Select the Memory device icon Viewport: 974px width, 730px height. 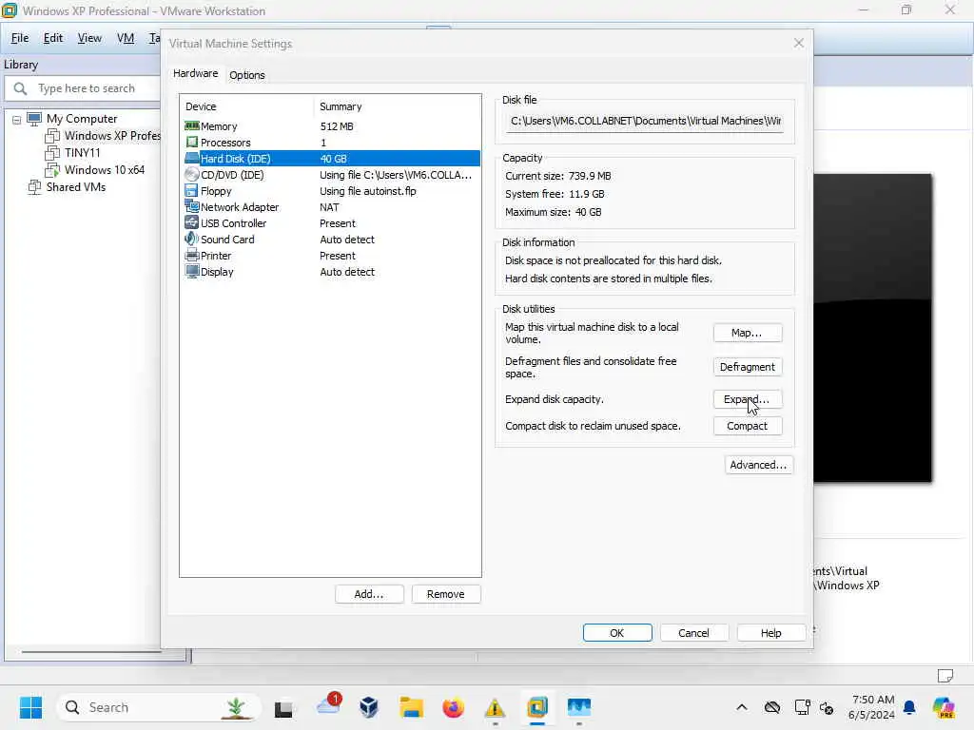click(x=192, y=126)
